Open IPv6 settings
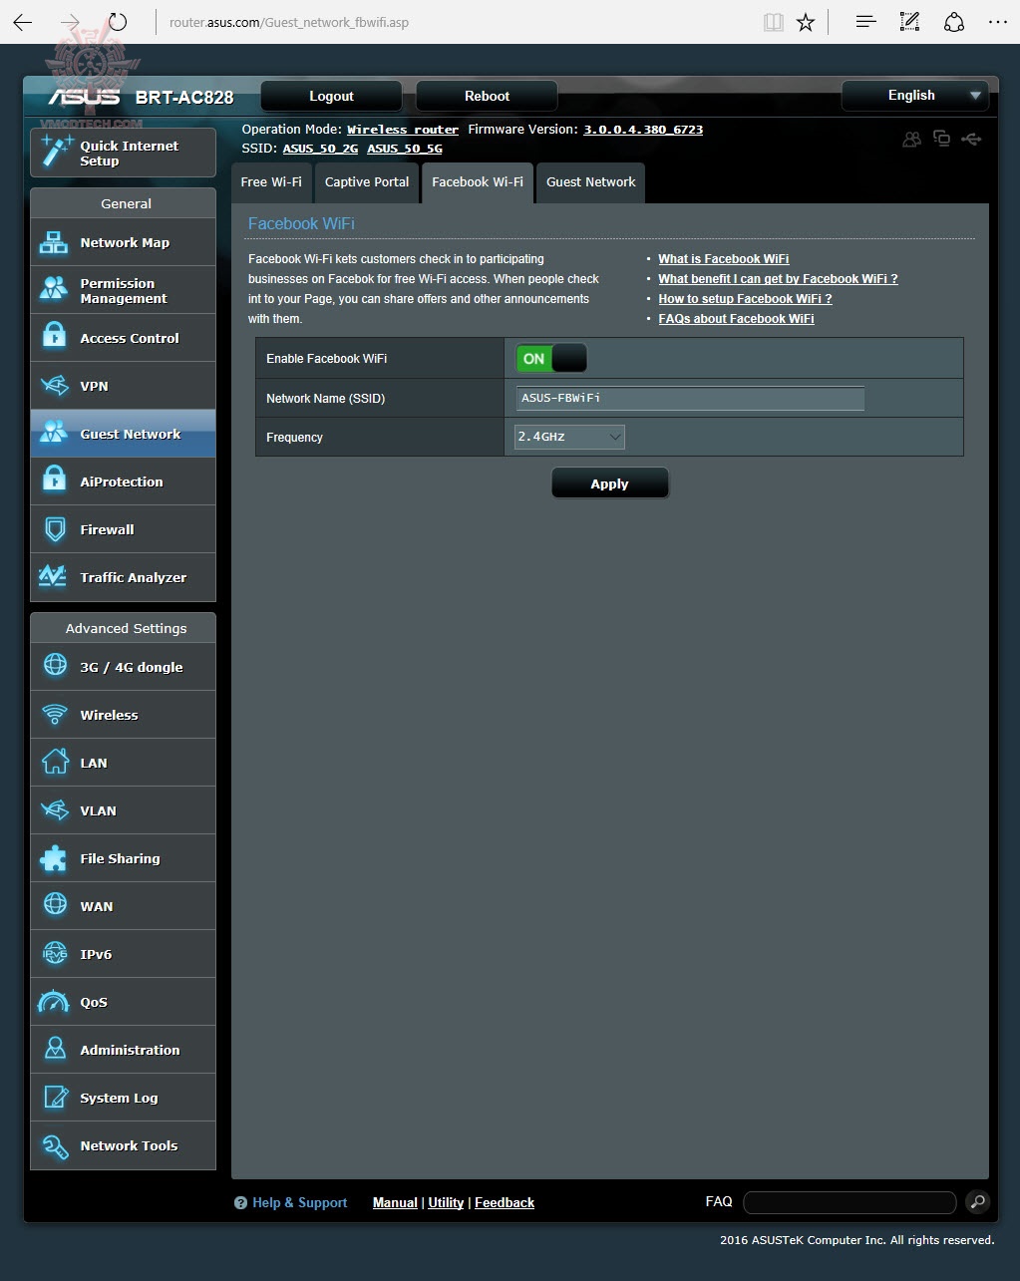Screen dimensions: 1020x1281 [x=123, y=954]
